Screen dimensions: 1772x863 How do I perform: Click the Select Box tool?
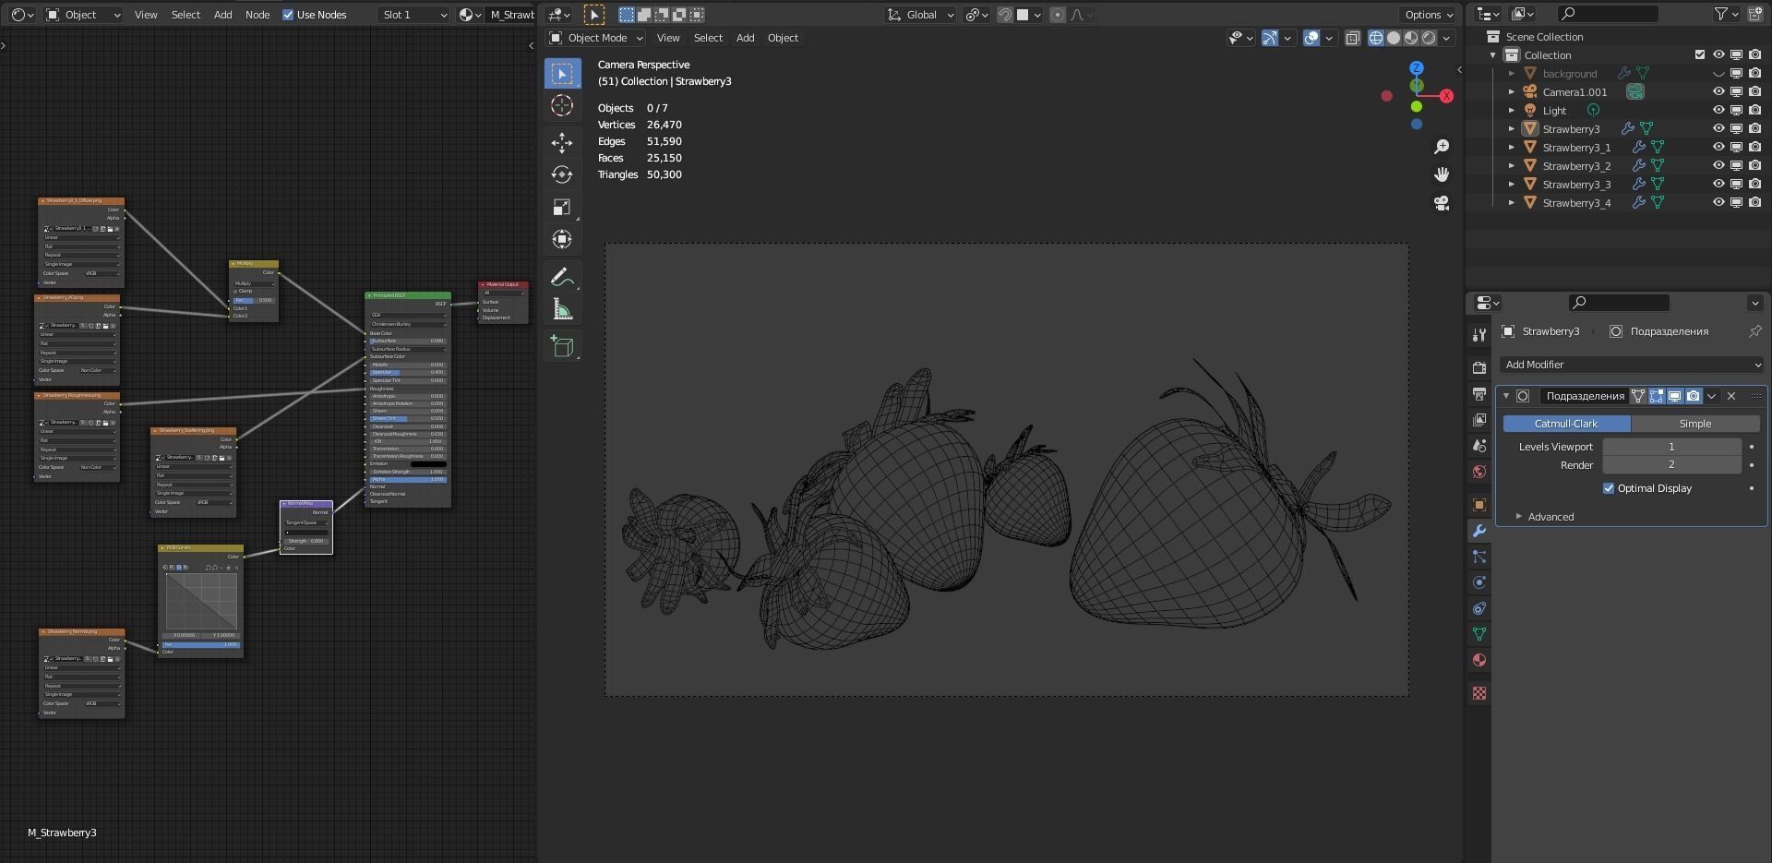pyautogui.click(x=562, y=73)
